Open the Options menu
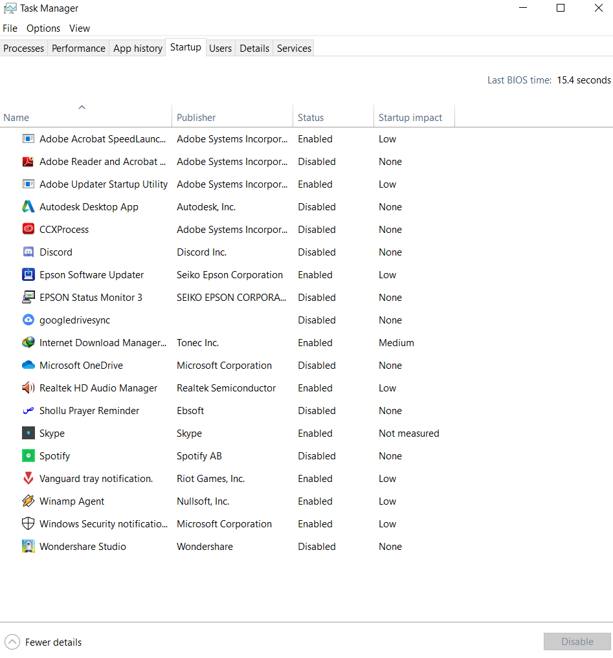 click(43, 28)
